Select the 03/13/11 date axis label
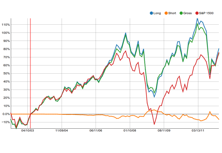This screenshot has height=153, width=222. (x=198, y=130)
